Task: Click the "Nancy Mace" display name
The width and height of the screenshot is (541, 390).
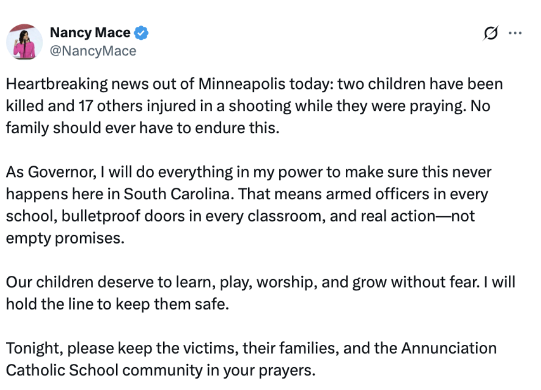Action: pyautogui.click(x=90, y=33)
